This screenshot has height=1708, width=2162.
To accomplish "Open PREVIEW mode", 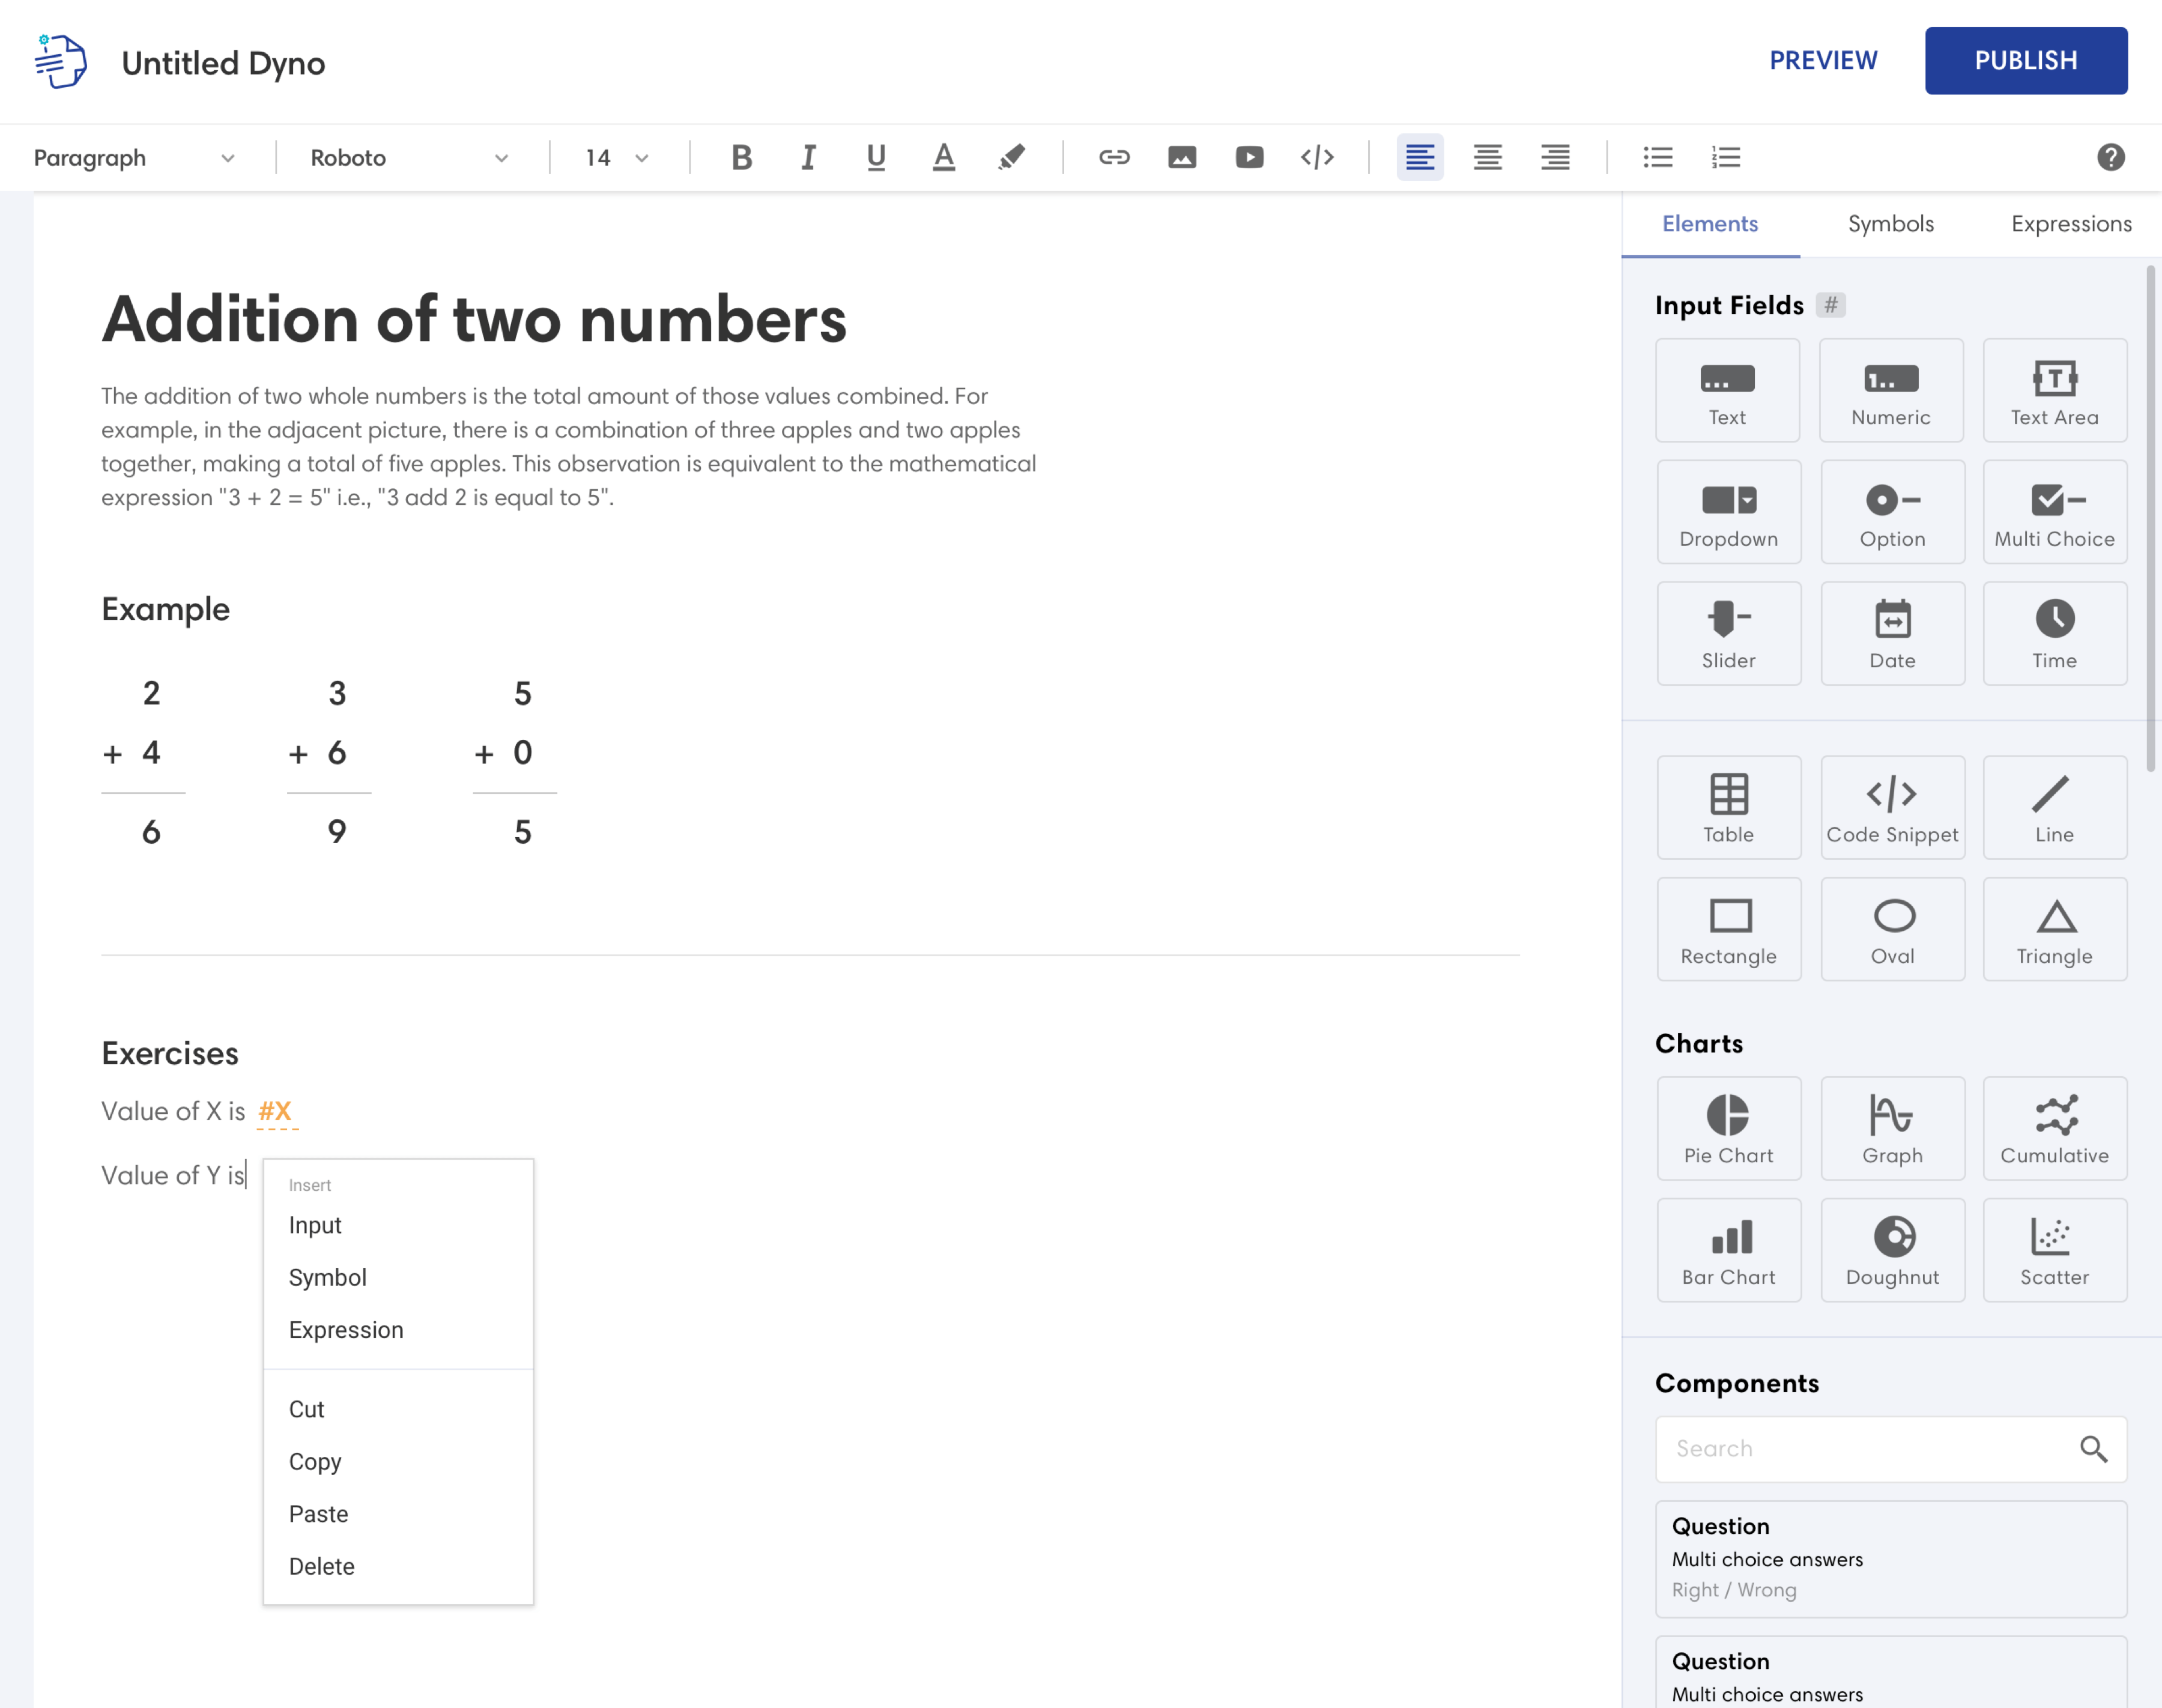I will pyautogui.click(x=1823, y=60).
